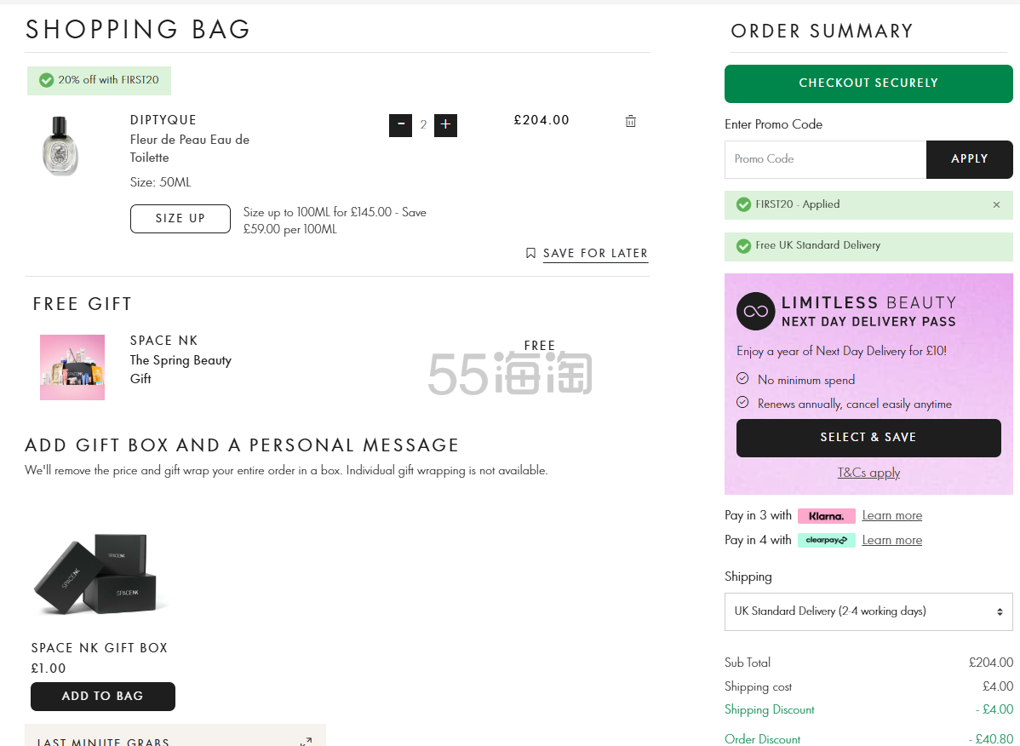This screenshot has width=1020, height=746.
Task: Click the Save For Later bookmark icon
Action: click(530, 253)
